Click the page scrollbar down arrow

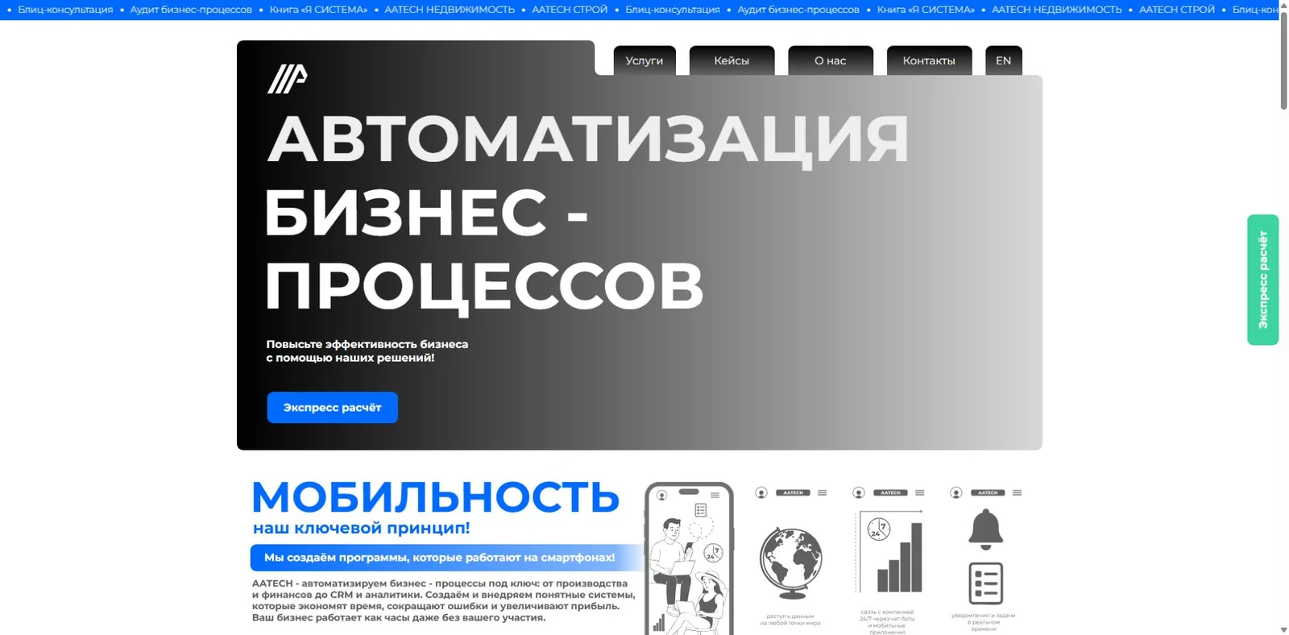1283,629
